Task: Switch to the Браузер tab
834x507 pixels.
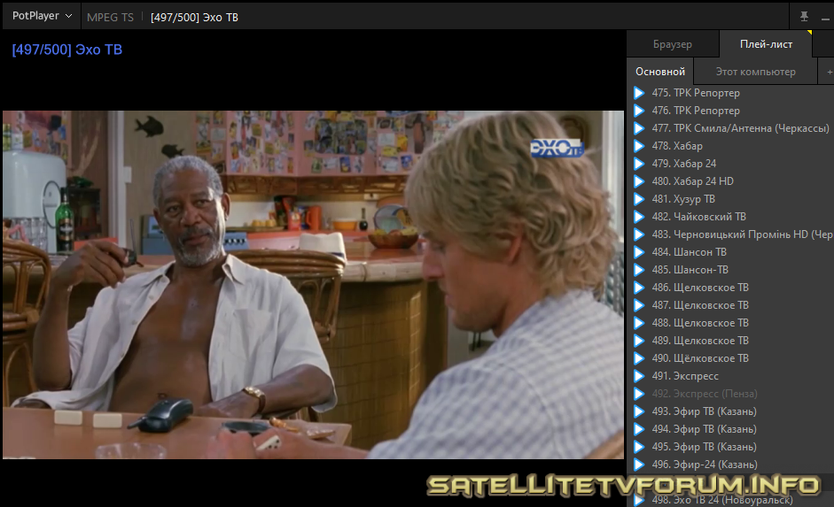Action: (673, 44)
